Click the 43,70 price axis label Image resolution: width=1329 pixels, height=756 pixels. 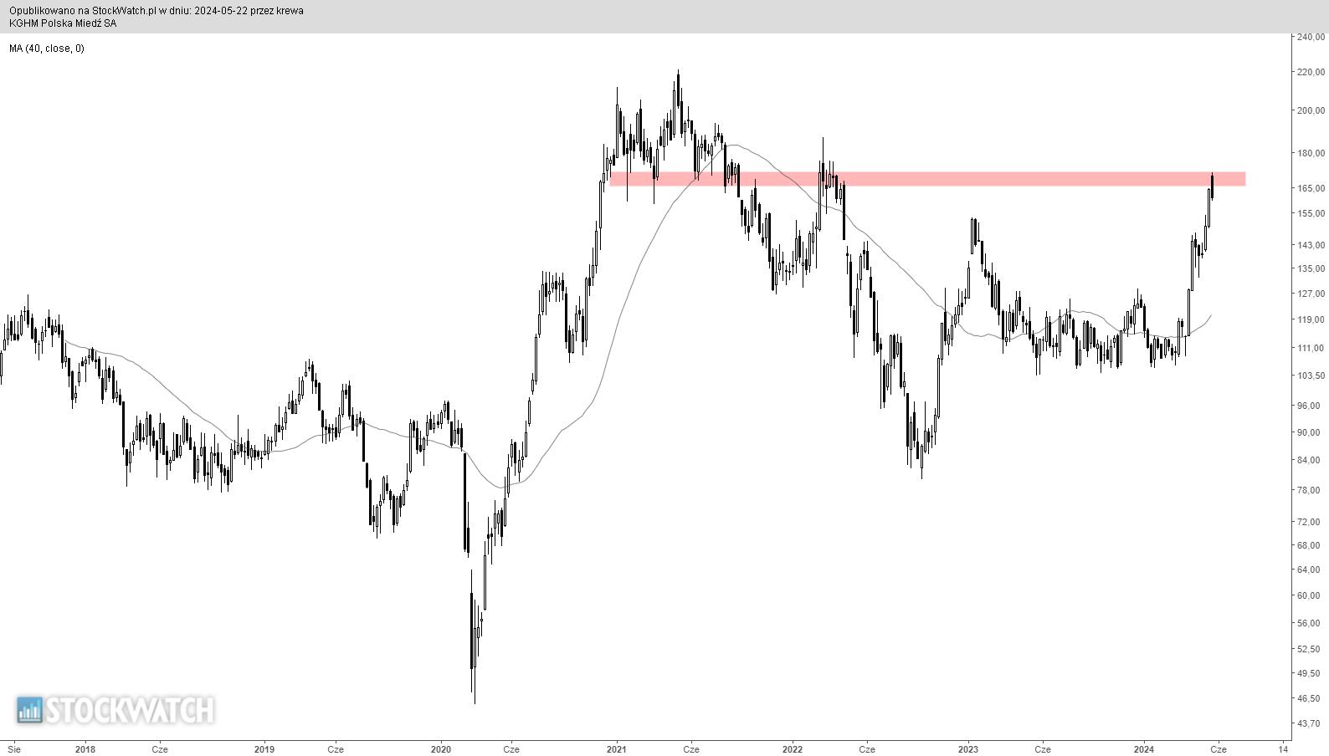click(1308, 723)
